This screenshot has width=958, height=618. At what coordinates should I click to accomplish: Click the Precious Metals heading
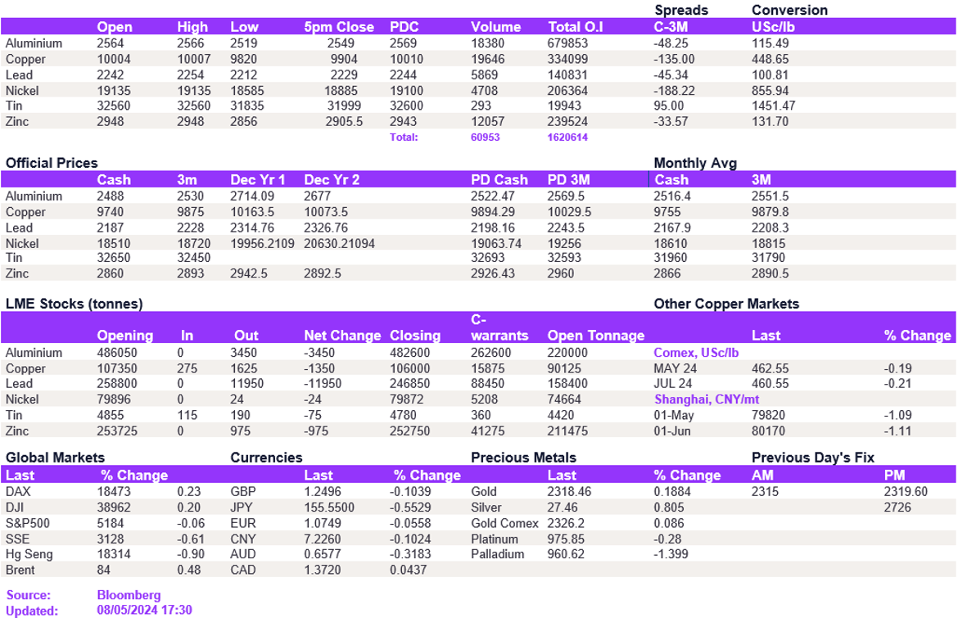(523, 458)
